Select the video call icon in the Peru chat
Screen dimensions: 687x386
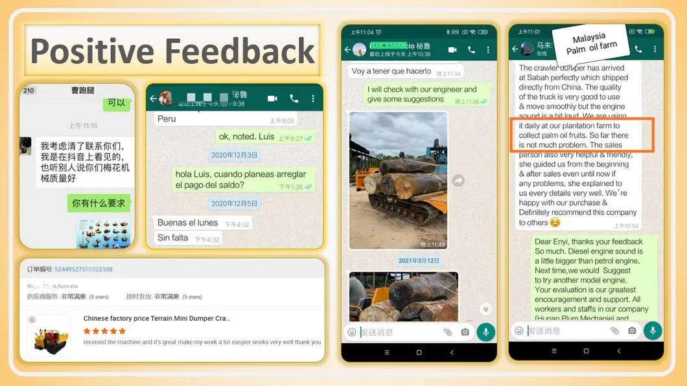point(271,97)
